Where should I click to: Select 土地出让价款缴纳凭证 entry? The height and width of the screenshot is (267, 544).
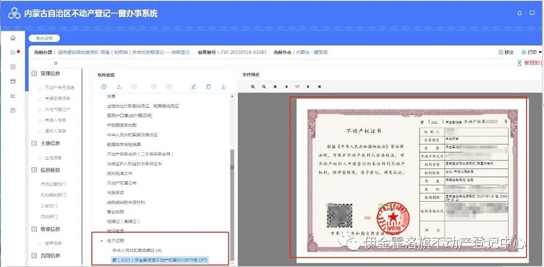pos(143,106)
